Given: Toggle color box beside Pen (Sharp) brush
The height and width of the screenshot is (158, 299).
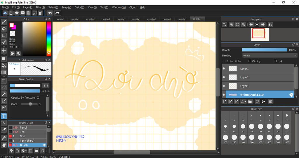Looking at the screenshot, I should tap(10, 141).
